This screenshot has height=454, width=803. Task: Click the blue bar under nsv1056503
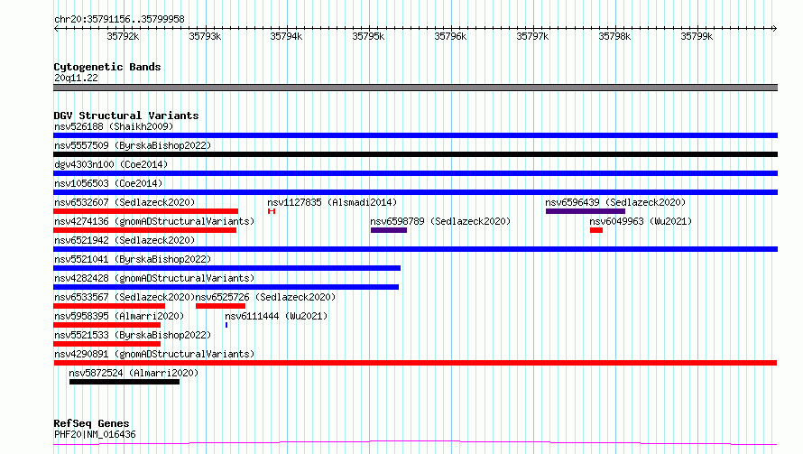[x=415, y=192]
